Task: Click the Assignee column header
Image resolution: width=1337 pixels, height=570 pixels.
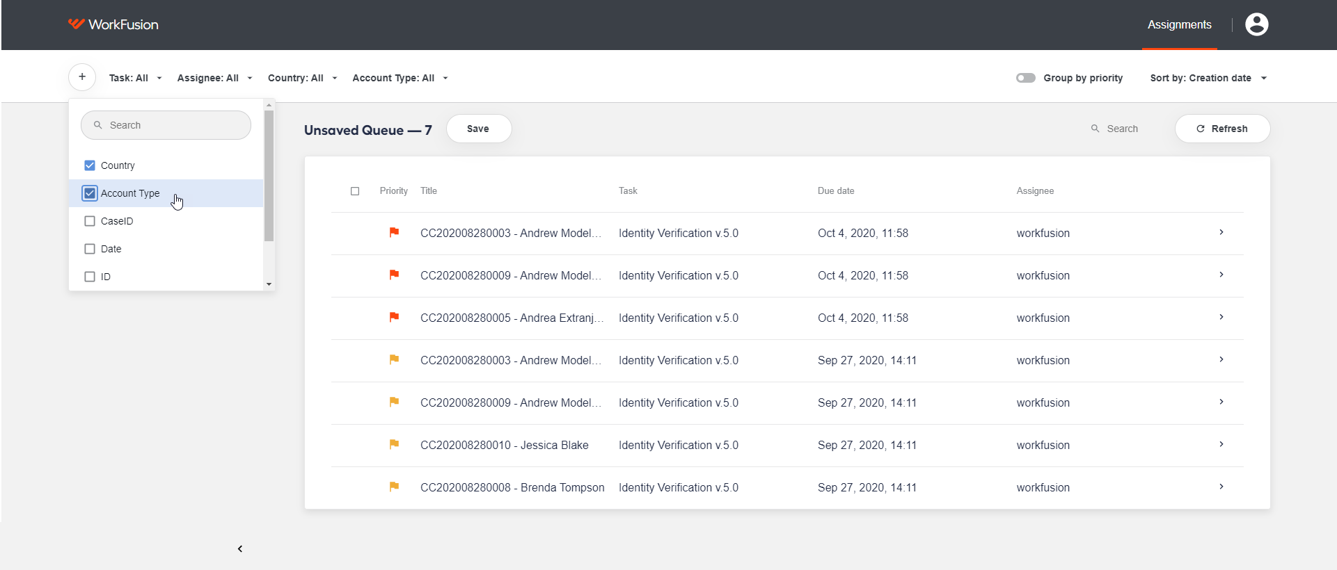Action: coord(1035,191)
